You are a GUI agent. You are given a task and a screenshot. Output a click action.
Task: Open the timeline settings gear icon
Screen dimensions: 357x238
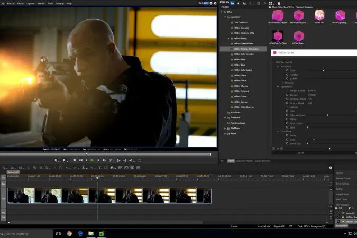pyautogui.click(x=331, y=168)
